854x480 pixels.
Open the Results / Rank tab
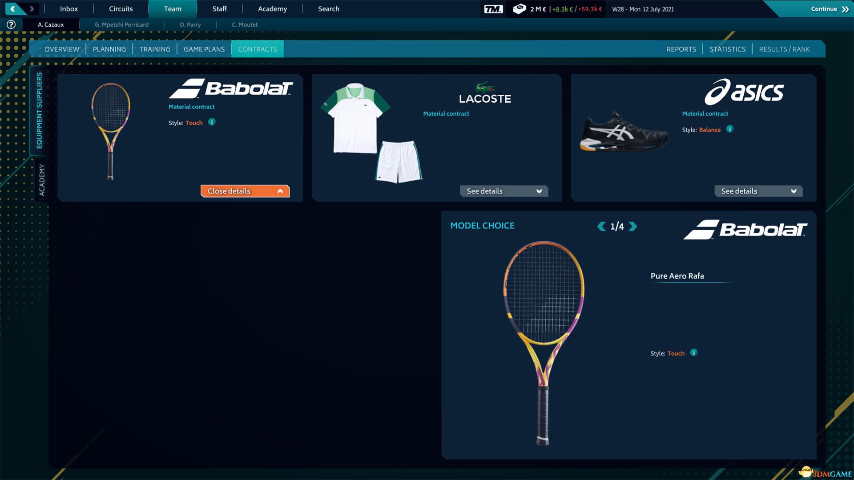pos(784,49)
